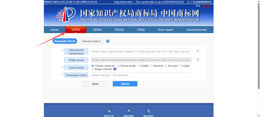Screen dimensions: 260x117
Task: Focus the International Classification input field
Action: point(141,51)
